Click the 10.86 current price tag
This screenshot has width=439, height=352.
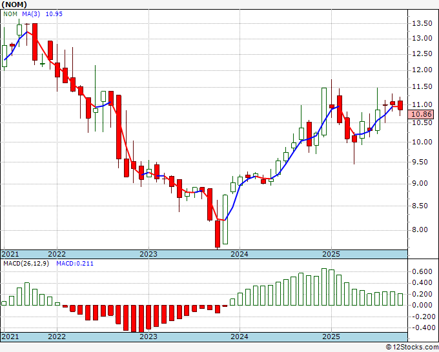pyautogui.click(x=420, y=114)
